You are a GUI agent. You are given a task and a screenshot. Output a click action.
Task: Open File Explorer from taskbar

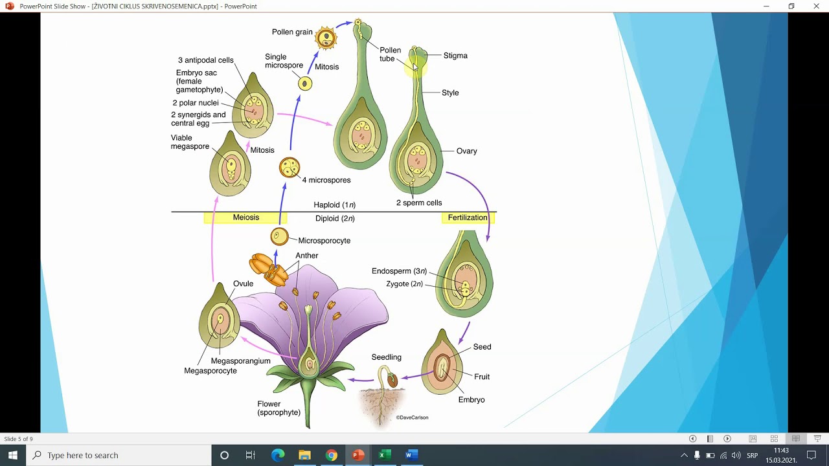(304, 455)
